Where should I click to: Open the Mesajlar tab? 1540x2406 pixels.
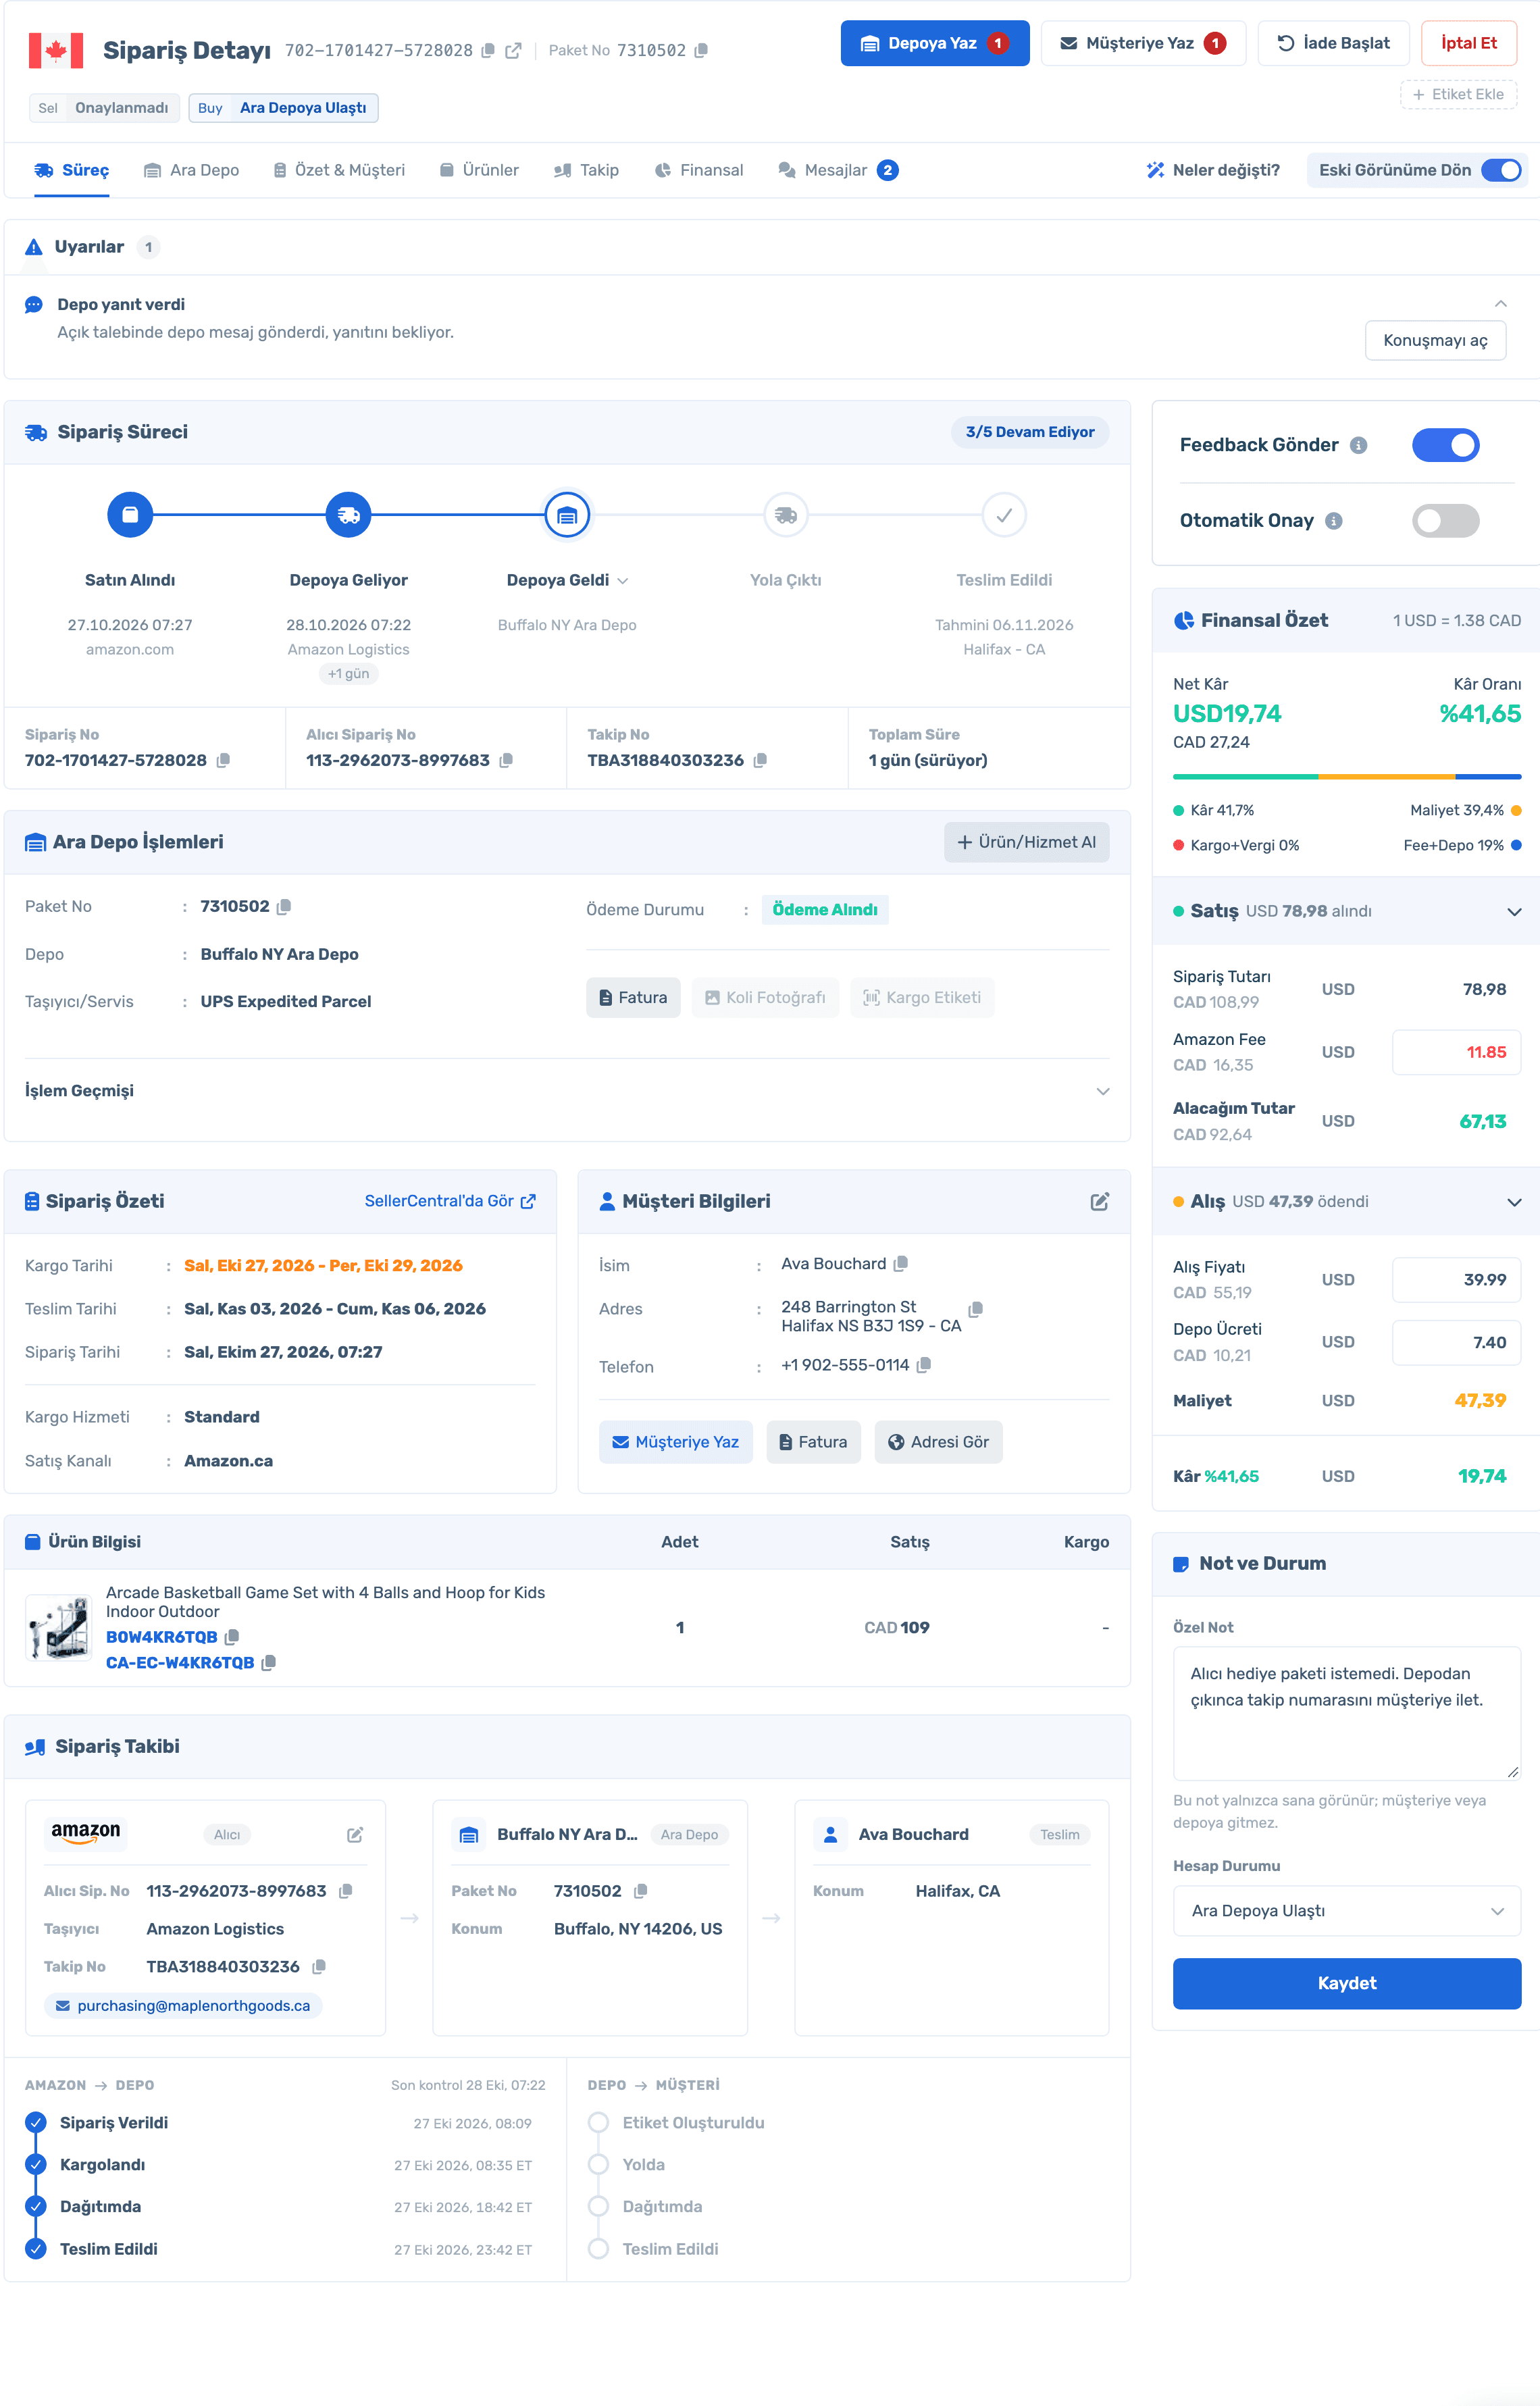[838, 170]
